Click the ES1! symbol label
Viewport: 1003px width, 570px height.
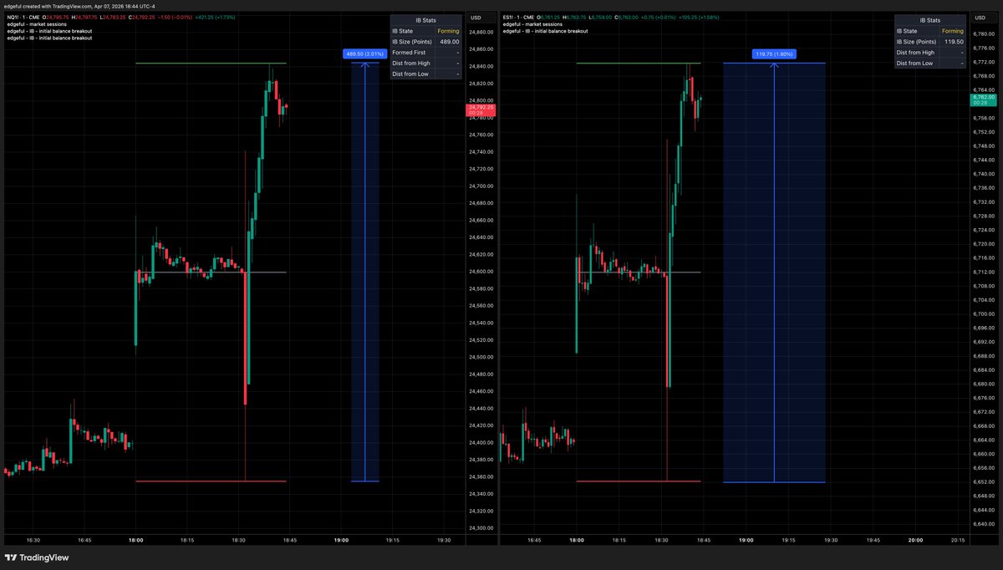pyautogui.click(x=510, y=18)
